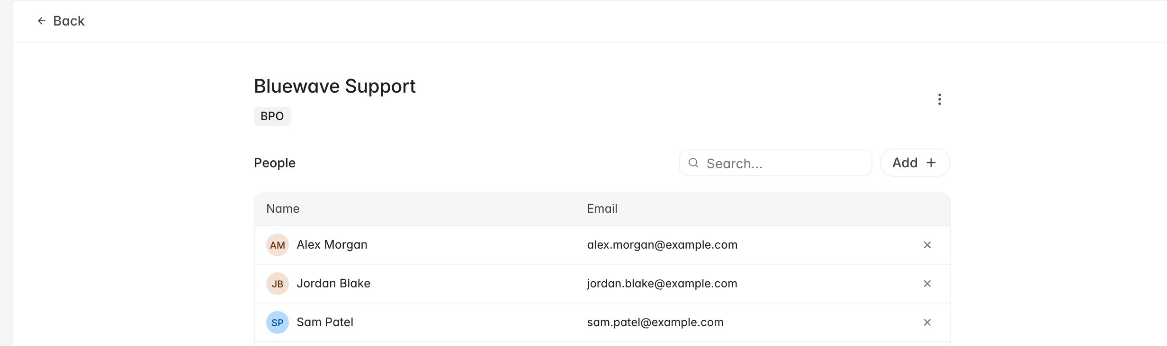Viewport: 1167px width, 346px height.
Task: Click the alex.morgan@example.com email
Action: (662, 245)
